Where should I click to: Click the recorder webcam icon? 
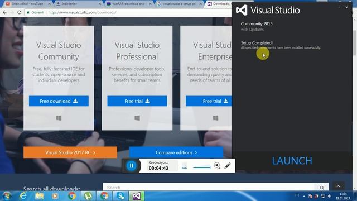point(217,166)
